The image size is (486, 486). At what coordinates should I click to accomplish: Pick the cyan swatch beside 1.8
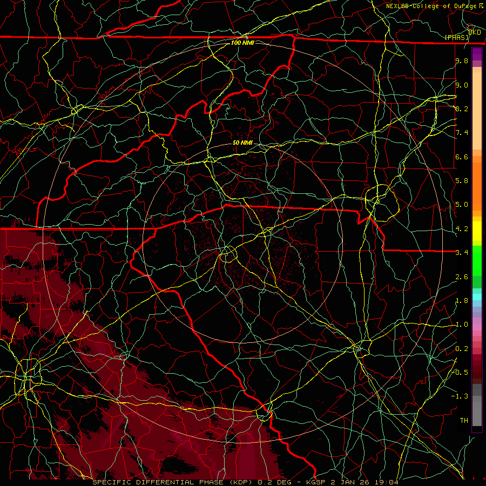pos(477,297)
